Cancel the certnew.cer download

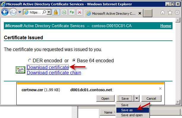[151, 99]
